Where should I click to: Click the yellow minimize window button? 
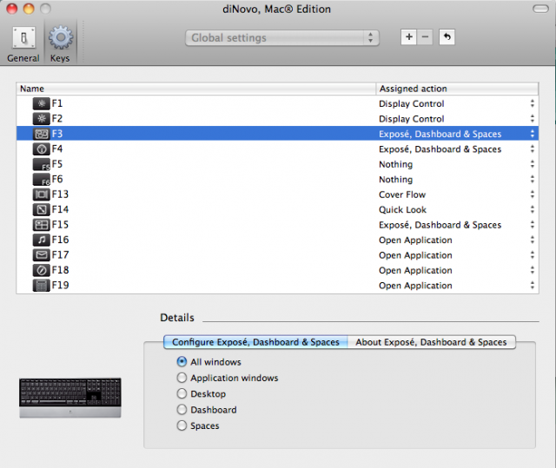point(29,9)
